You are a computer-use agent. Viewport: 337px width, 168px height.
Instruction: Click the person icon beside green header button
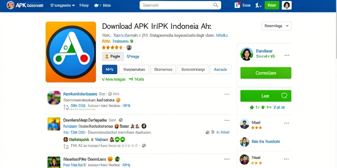tap(258, 5)
